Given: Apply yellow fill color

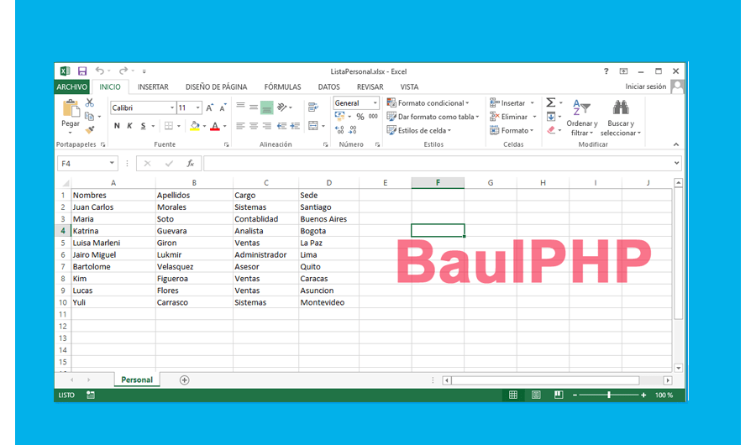Looking at the screenshot, I should coord(195,126).
